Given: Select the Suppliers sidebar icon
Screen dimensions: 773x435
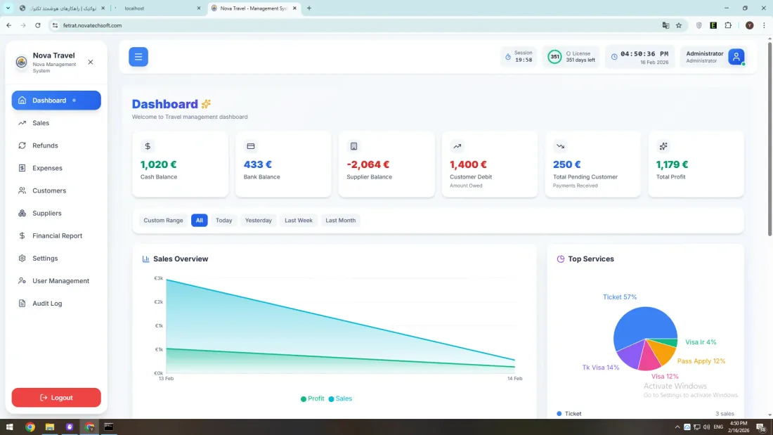Looking at the screenshot, I should (21, 213).
